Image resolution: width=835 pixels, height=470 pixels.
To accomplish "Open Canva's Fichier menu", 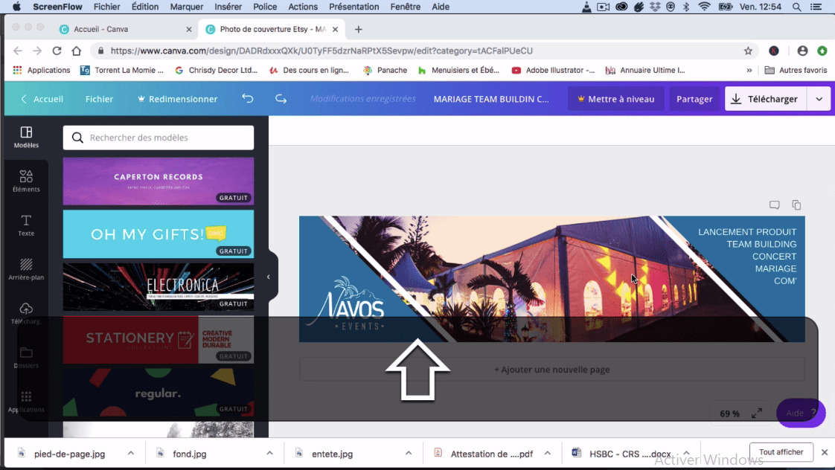I will coord(99,99).
